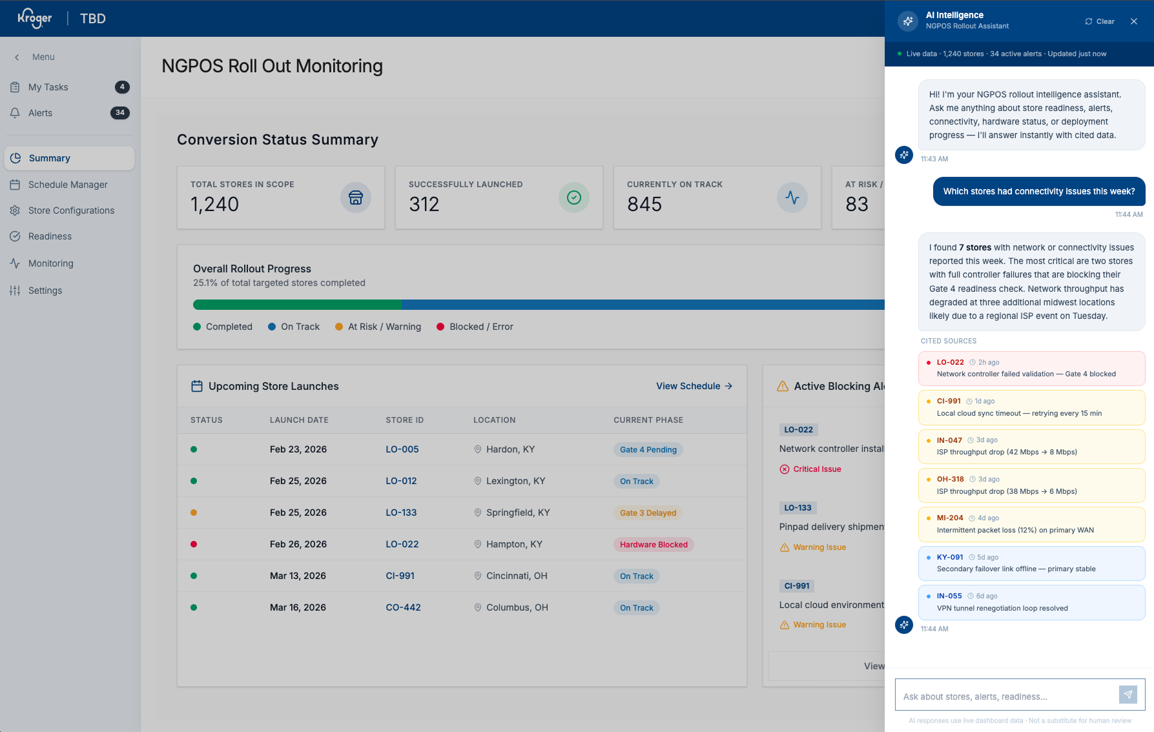Click the Alerts count badge 34
Image resolution: width=1154 pixels, height=732 pixels.
120,113
